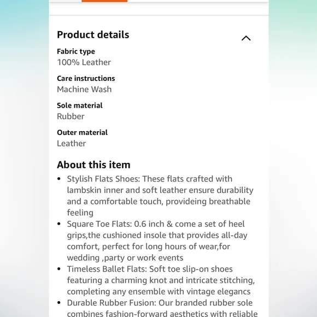Click the first bullet point marker

pos(59,179)
